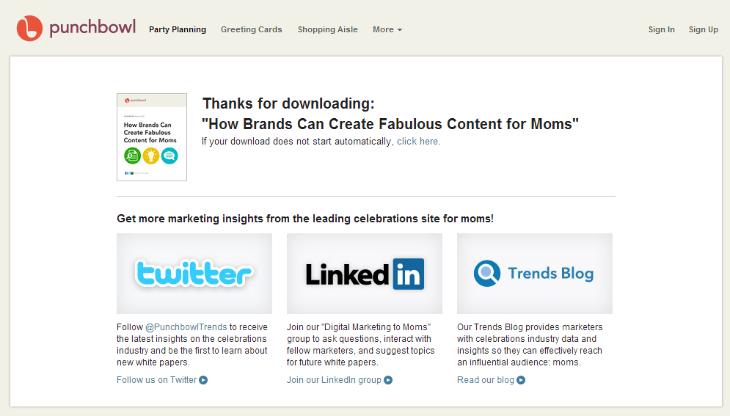Click the arrow icon beside Read our blog
This screenshot has width=730, height=416.
tap(521, 380)
